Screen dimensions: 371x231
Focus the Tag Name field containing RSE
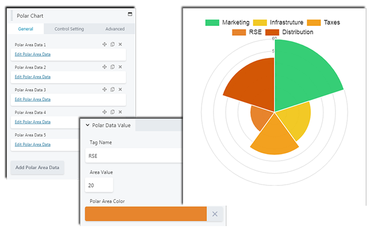pyautogui.click(x=134, y=156)
